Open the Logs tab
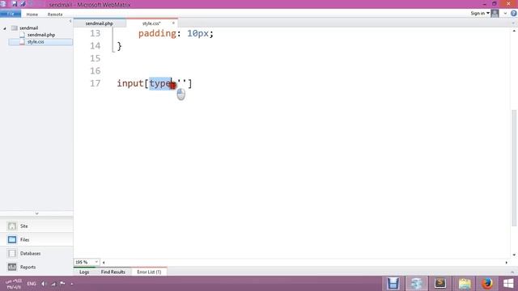 84,272
